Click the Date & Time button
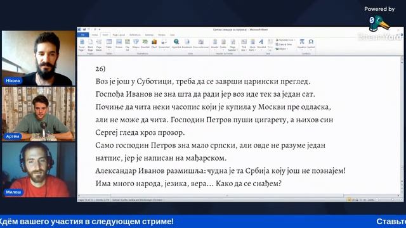The image size is (406, 228). 284,44
